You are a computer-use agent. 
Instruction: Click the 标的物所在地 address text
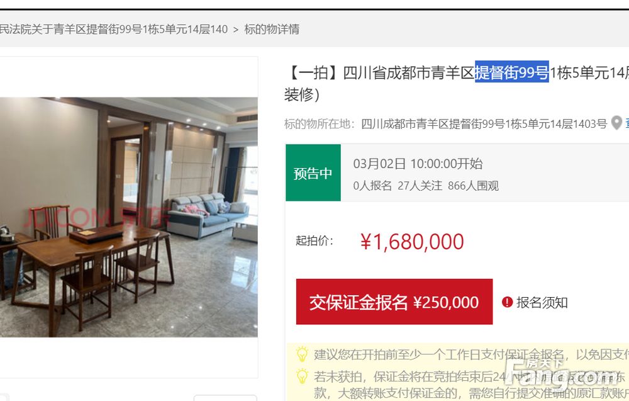click(x=445, y=123)
